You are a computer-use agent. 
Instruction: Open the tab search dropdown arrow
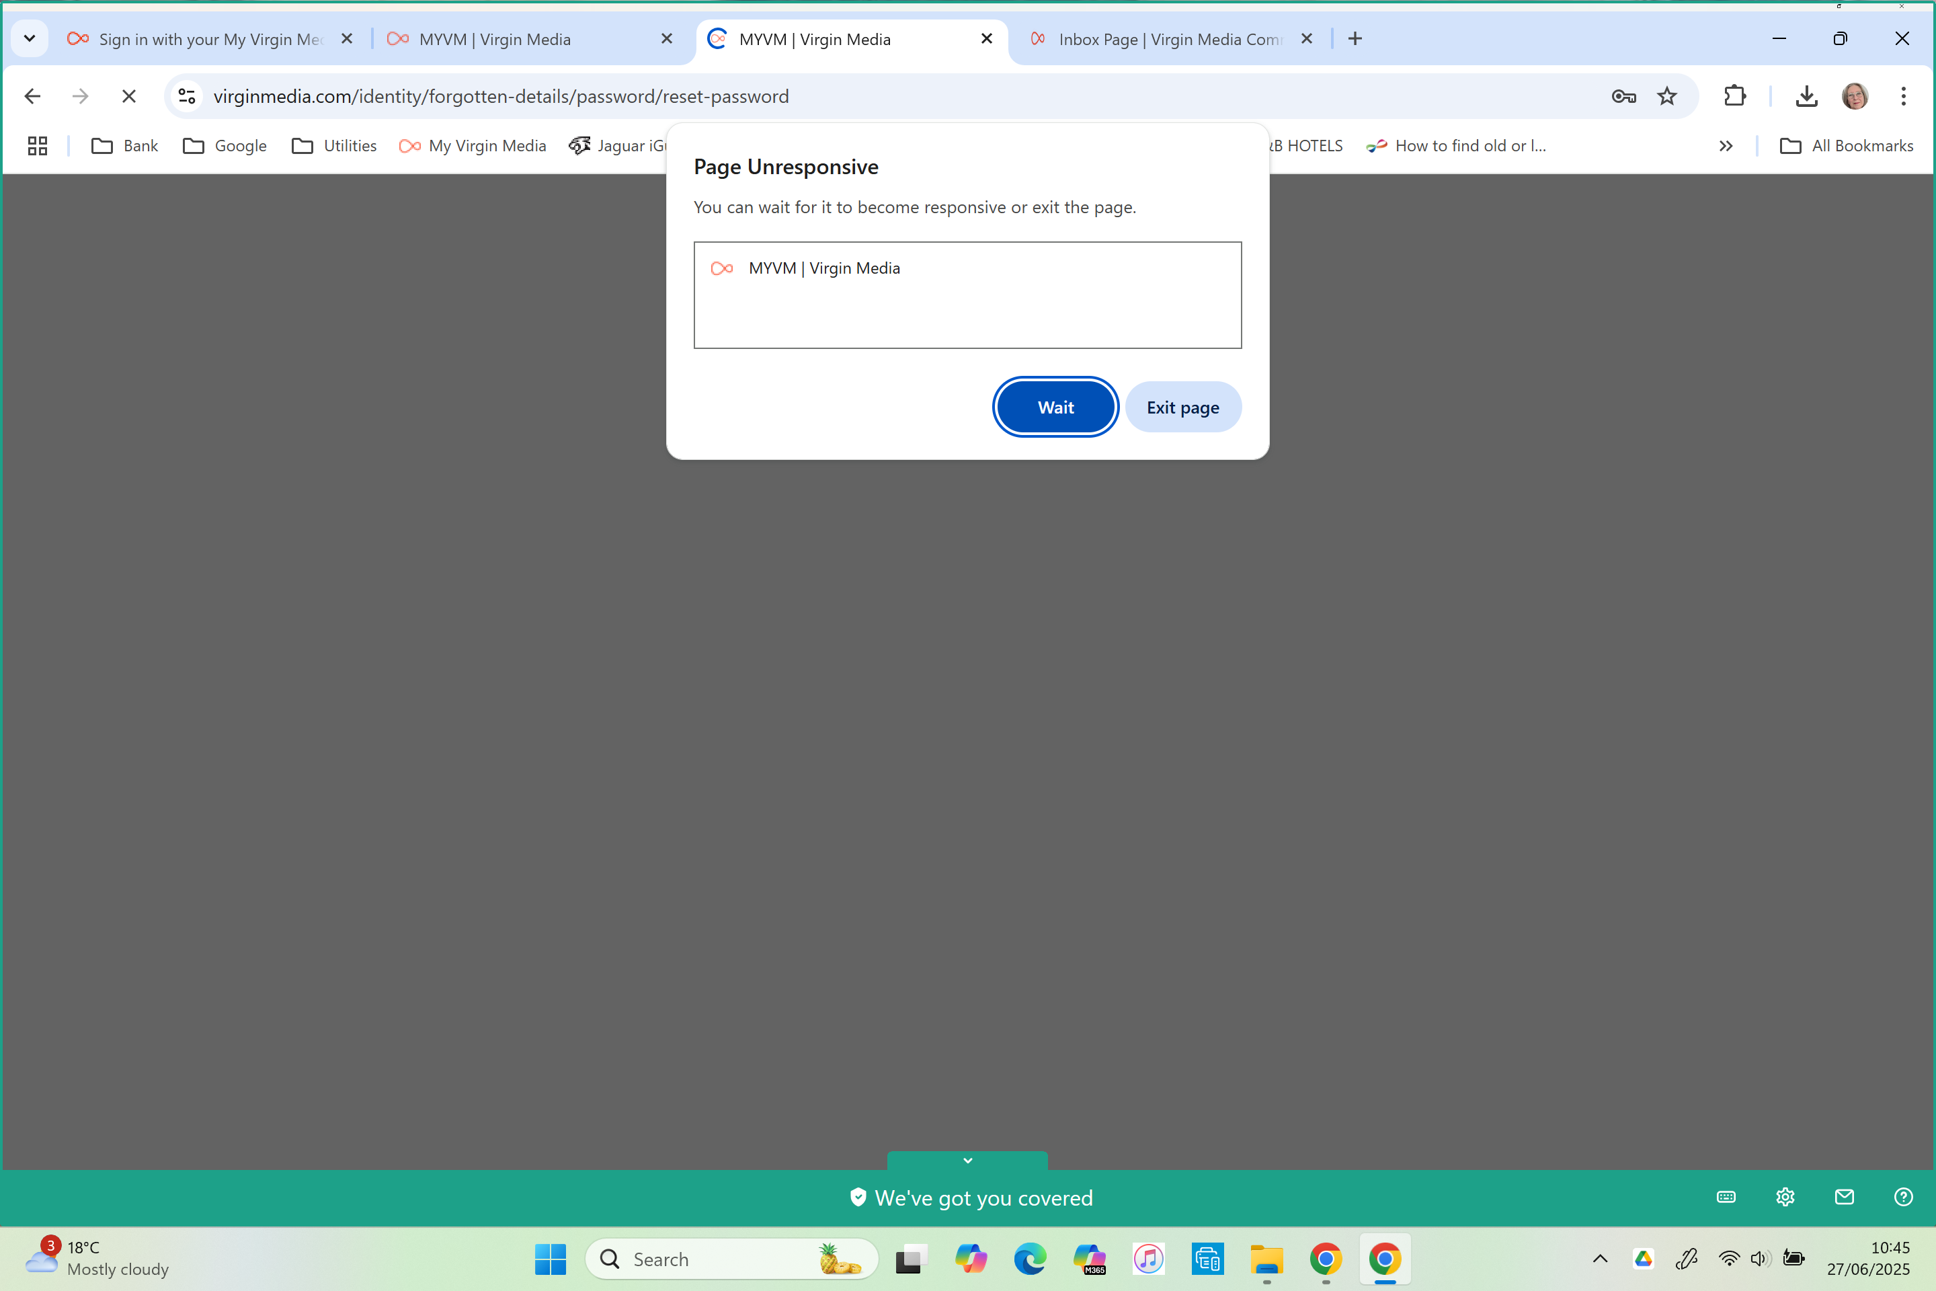(30, 38)
